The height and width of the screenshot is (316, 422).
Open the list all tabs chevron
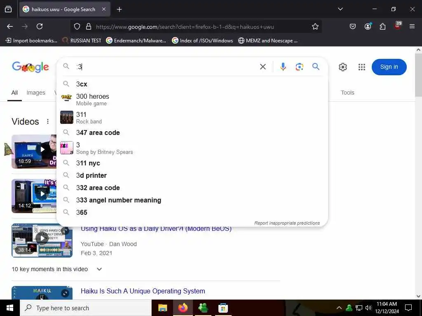pos(340,9)
